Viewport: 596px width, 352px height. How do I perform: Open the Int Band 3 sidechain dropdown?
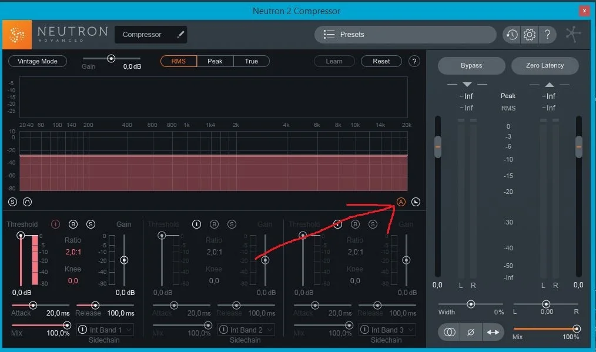387,330
